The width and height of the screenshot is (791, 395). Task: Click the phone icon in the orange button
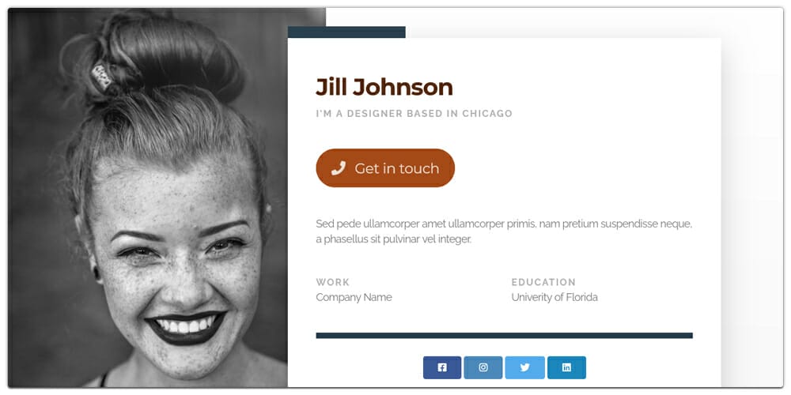click(x=338, y=168)
